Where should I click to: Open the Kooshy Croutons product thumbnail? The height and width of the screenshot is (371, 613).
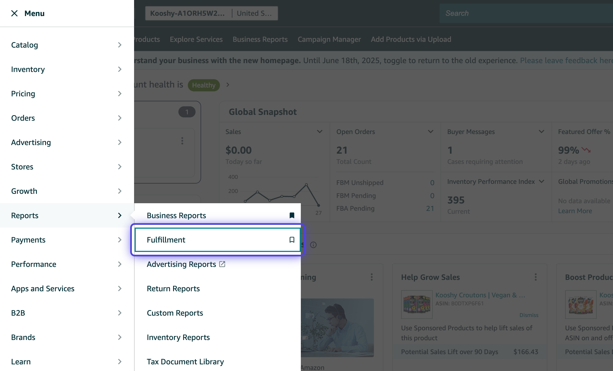tap(417, 304)
